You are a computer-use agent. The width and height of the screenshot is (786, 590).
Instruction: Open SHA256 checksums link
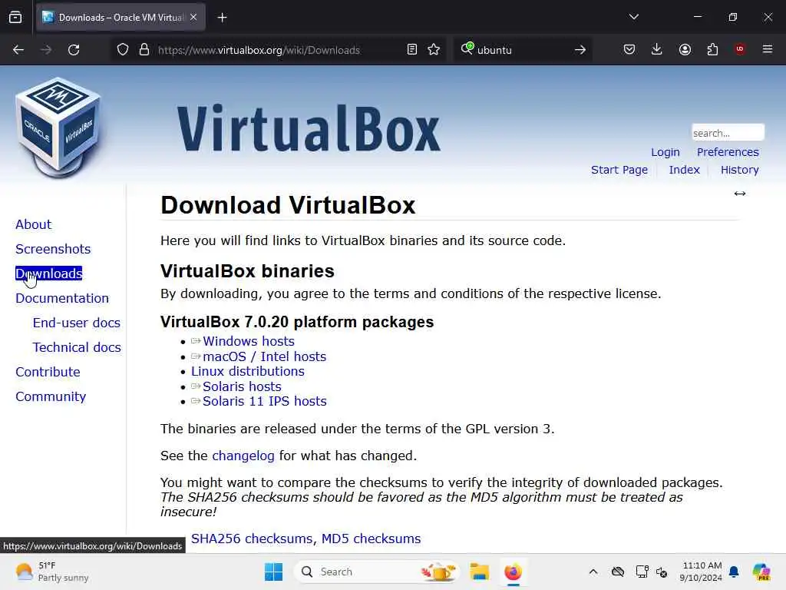pyautogui.click(x=252, y=539)
